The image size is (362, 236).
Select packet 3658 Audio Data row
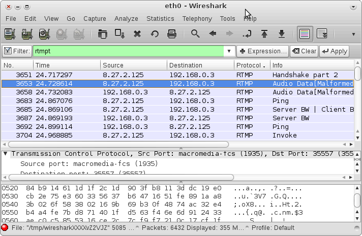(x=177, y=92)
